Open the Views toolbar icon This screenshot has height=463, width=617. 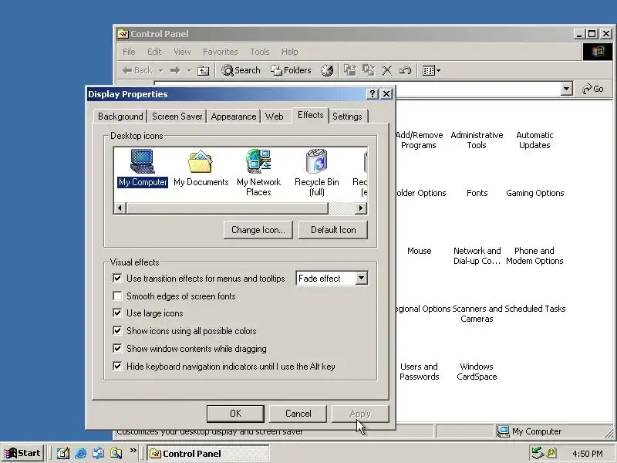click(429, 70)
